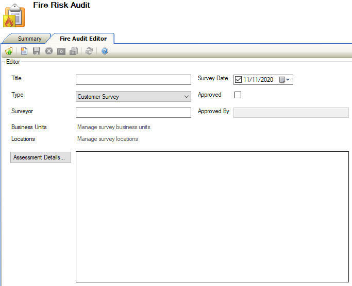Viewport: 352px width, 286px height.
Task: Click the Save floppy disk icon
Action: [37, 51]
